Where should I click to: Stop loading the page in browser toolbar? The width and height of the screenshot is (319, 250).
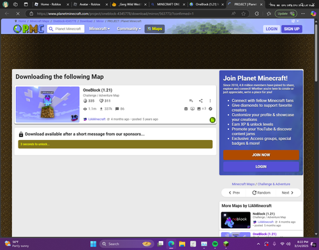[18, 13]
